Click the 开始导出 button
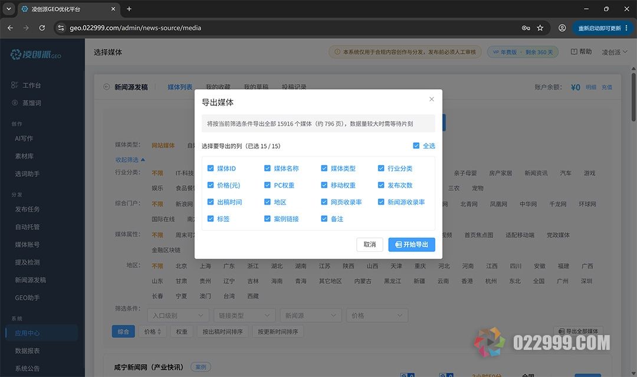 click(412, 245)
